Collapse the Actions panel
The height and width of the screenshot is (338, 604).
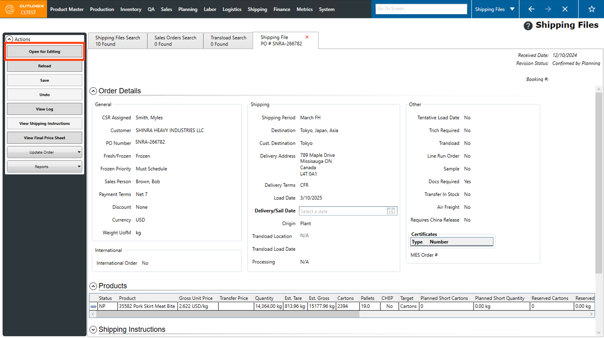[9, 39]
